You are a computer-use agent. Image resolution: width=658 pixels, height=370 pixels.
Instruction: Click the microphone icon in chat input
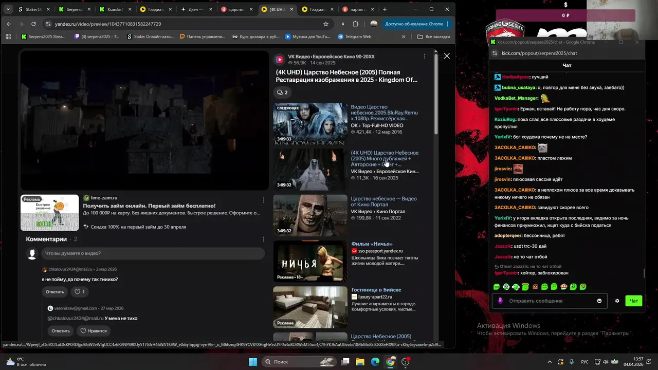[500, 301]
